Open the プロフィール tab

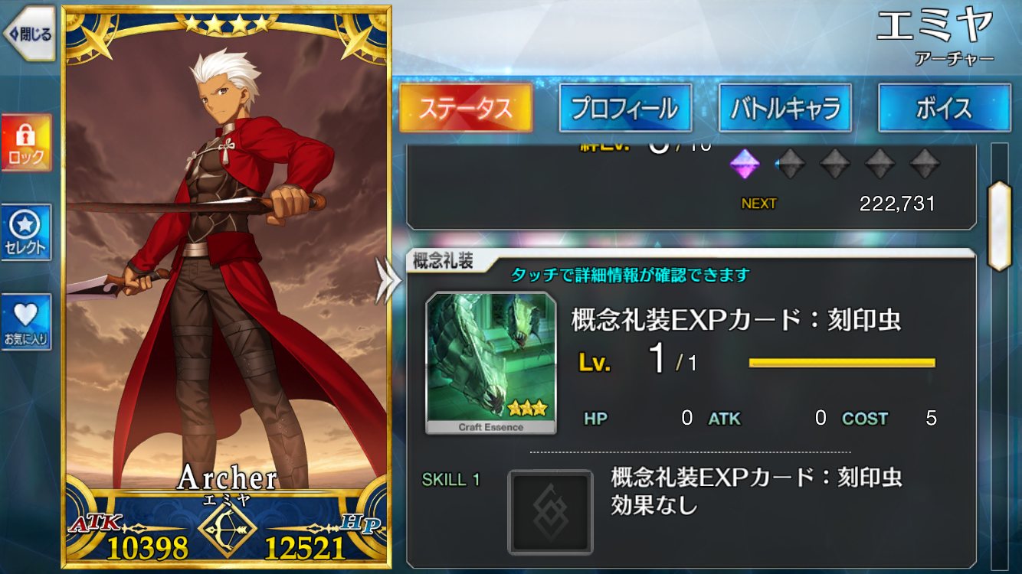(x=625, y=108)
